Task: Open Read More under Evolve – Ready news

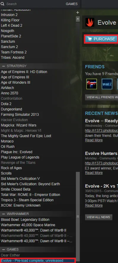Action: [94, 140]
